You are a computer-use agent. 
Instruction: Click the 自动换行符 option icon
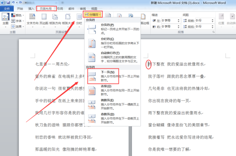[92, 57]
